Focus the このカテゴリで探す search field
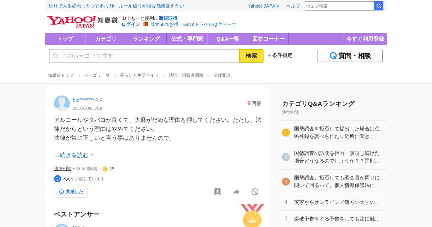Image resolution: width=432 pixels, height=227 pixels. tap(144, 56)
